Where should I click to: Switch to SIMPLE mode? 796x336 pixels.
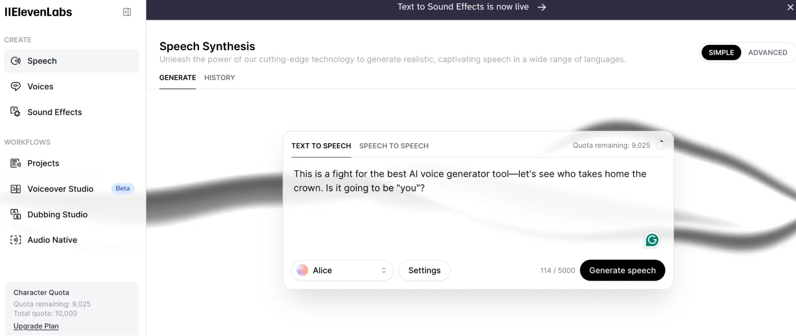click(721, 52)
